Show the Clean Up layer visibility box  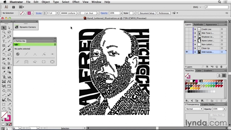click(x=187, y=48)
